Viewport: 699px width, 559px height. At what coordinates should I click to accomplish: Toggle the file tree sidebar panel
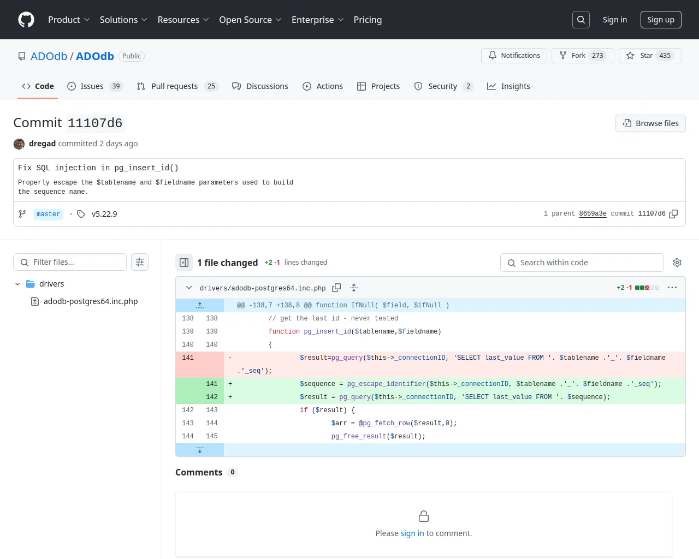184,263
